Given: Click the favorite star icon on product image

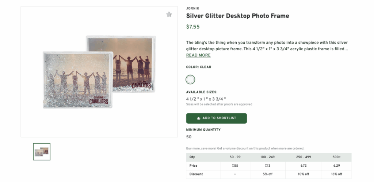Looking at the screenshot, I should [x=169, y=15].
